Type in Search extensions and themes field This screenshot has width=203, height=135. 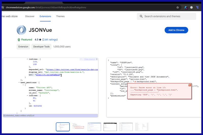(x=169, y=16)
